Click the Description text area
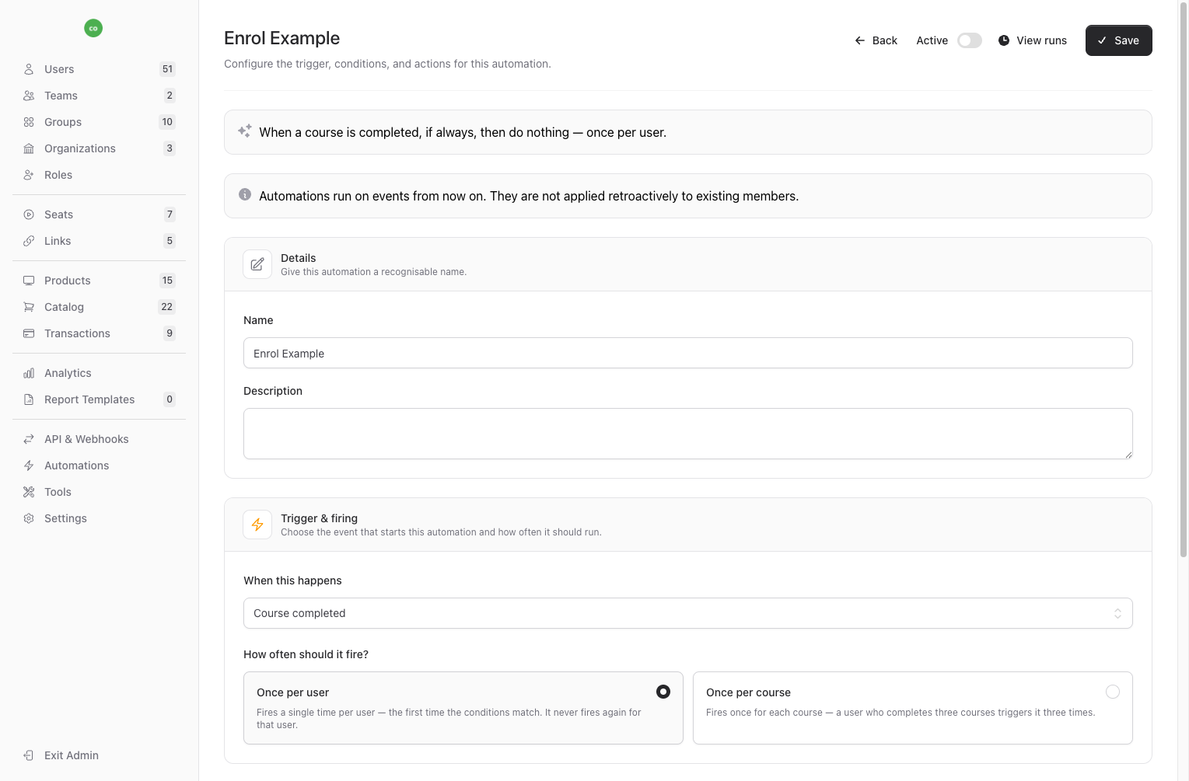 point(688,434)
